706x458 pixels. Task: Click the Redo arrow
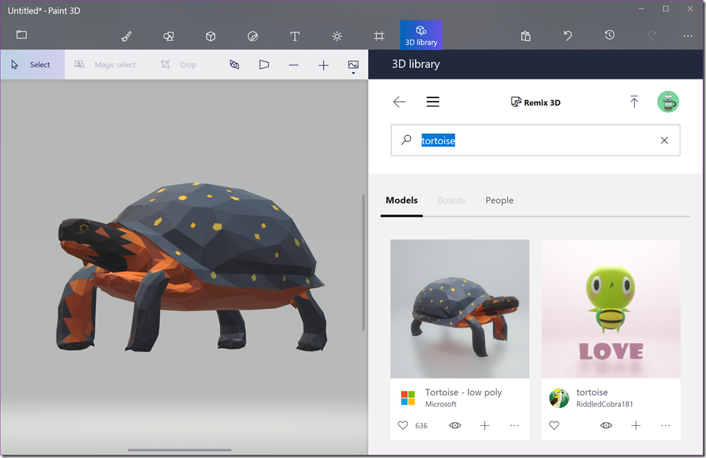(652, 36)
